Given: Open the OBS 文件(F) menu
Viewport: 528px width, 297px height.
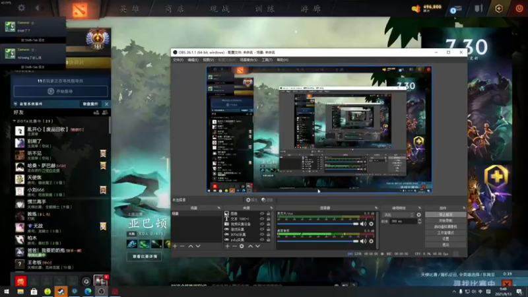Looking at the screenshot, I should pyautogui.click(x=178, y=60).
